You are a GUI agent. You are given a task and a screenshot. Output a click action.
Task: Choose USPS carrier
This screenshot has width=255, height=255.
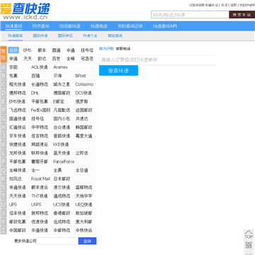coord(36,205)
